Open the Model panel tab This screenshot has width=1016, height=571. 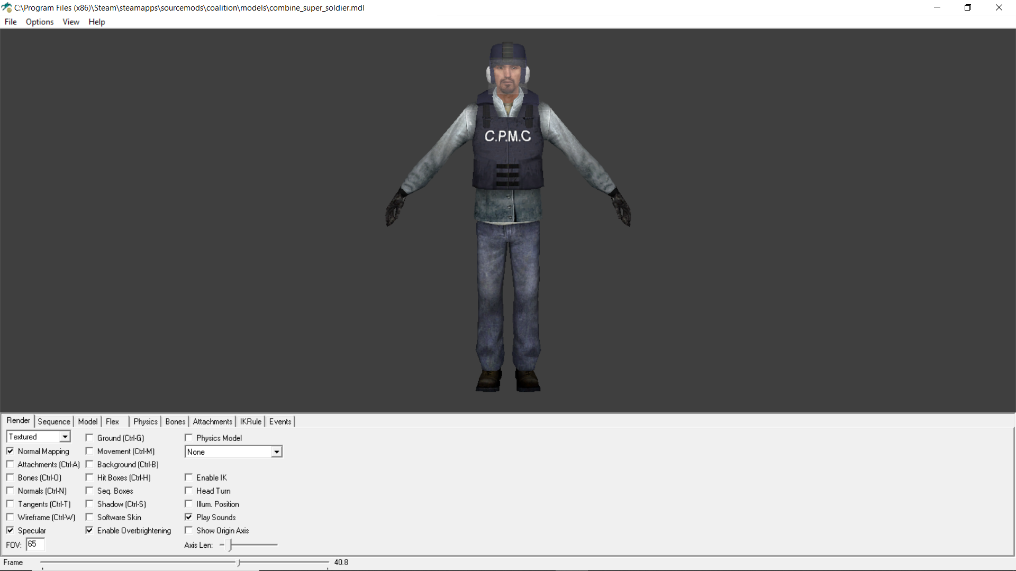(87, 421)
